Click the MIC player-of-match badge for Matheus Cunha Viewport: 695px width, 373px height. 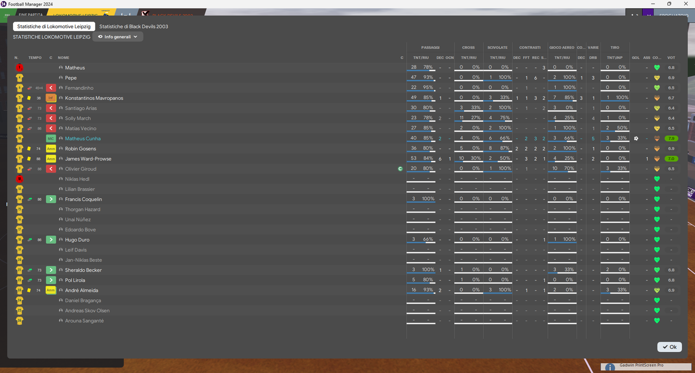pyautogui.click(x=51, y=138)
